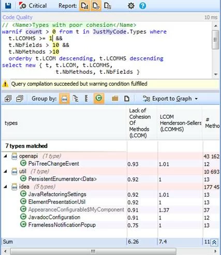Screen dimensions: 221x255
Task: Toggle group by assembly option
Action: (64, 99)
